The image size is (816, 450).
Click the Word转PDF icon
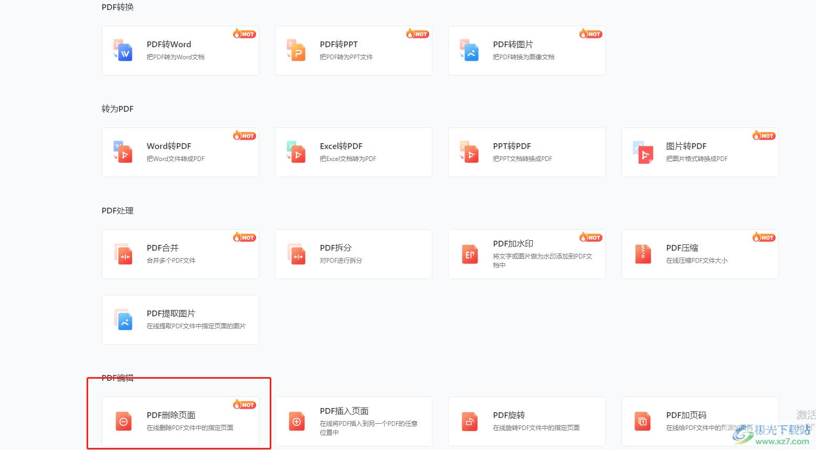tap(123, 152)
